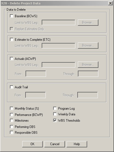Open Help for this dialog

(77, 144)
